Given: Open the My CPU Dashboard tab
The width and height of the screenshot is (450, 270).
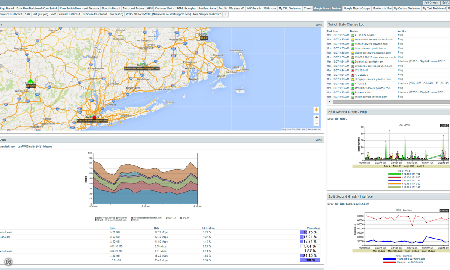Looking at the screenshot, I should 290,8.
